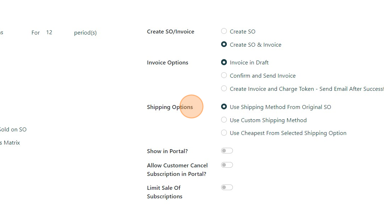Click the Invoice Options field label
The image size is (384, 214).
[x=168, y=63]
